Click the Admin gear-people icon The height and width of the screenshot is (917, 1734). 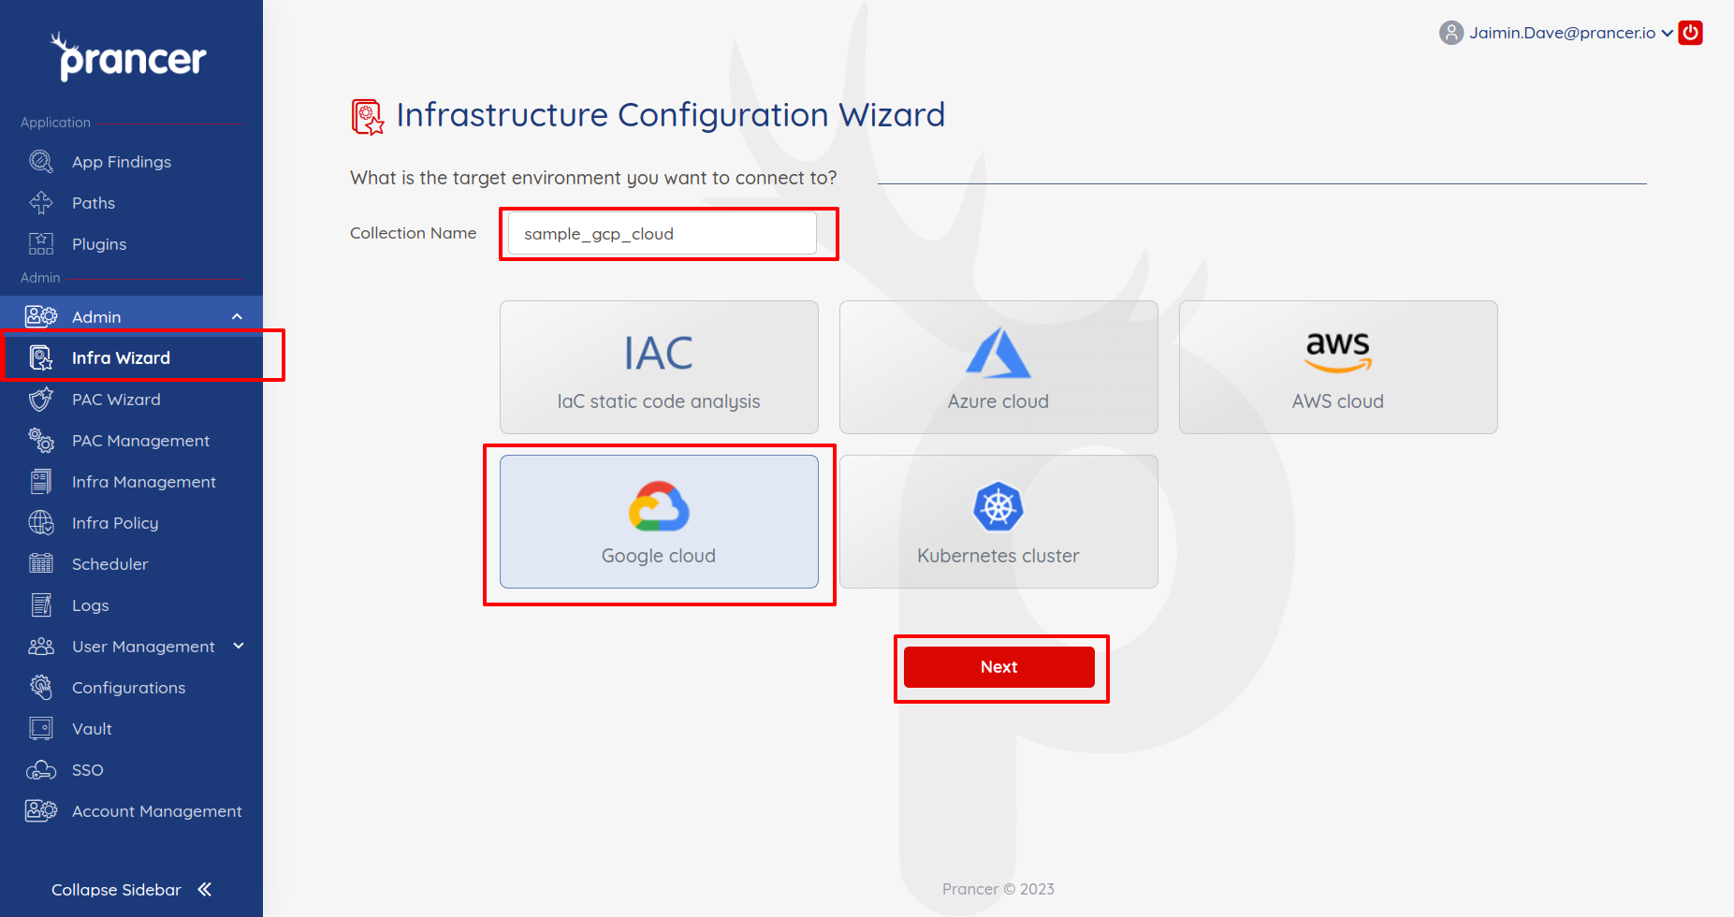(x=41, y=316)
